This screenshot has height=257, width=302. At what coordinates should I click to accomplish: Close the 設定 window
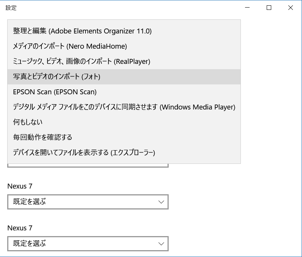pyautogui.click(x=291, y=8)
